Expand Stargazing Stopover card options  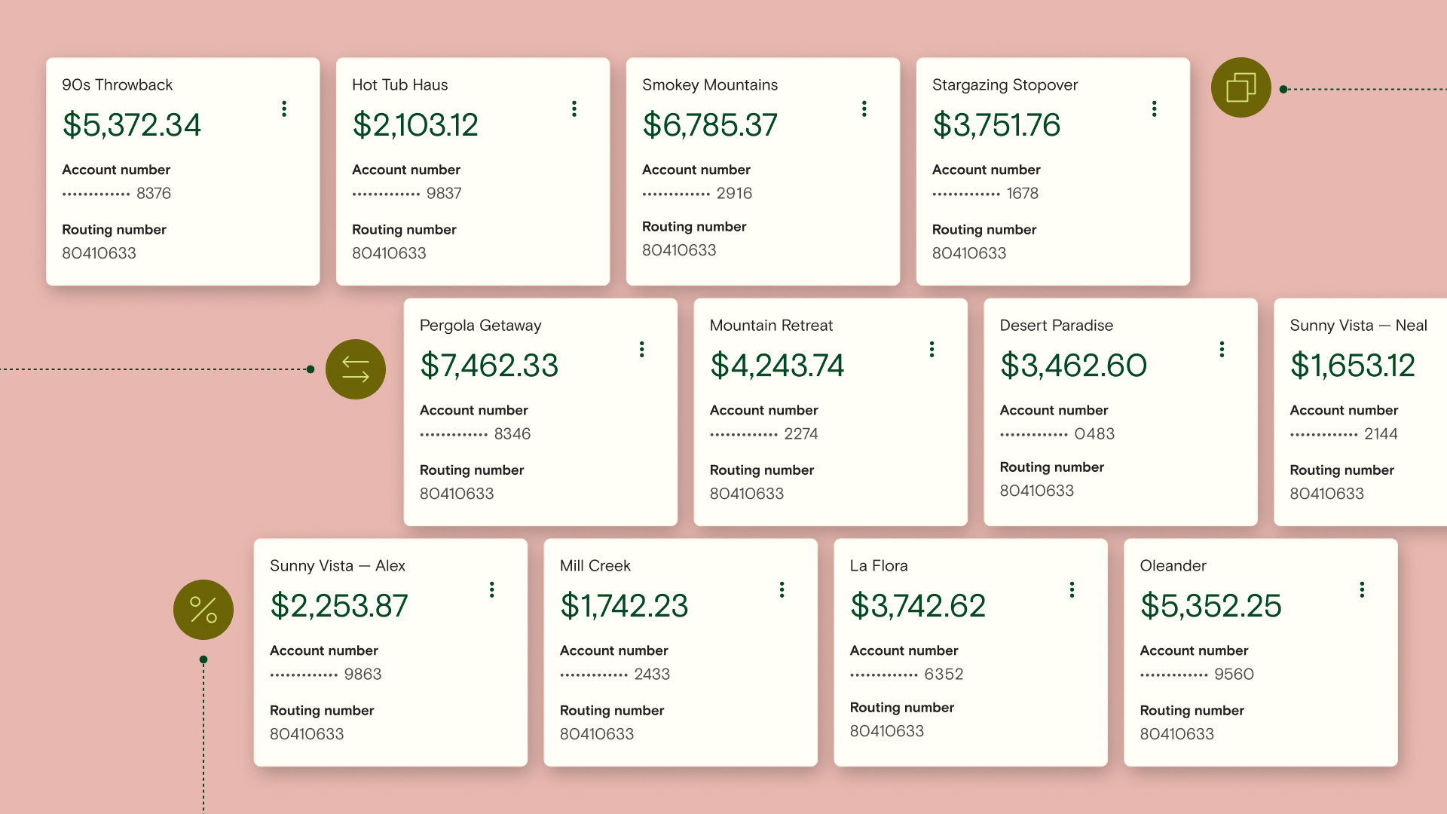(1154, 109)
